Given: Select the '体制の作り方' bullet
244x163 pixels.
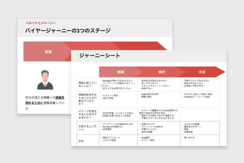Looking at the screenshot, I should pos(147,124).
